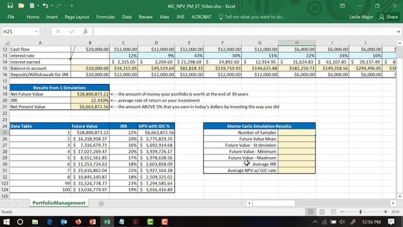The width and height of the screenshot is (403, 227).
Task: Select the column B header
Action: coord(90,43)
